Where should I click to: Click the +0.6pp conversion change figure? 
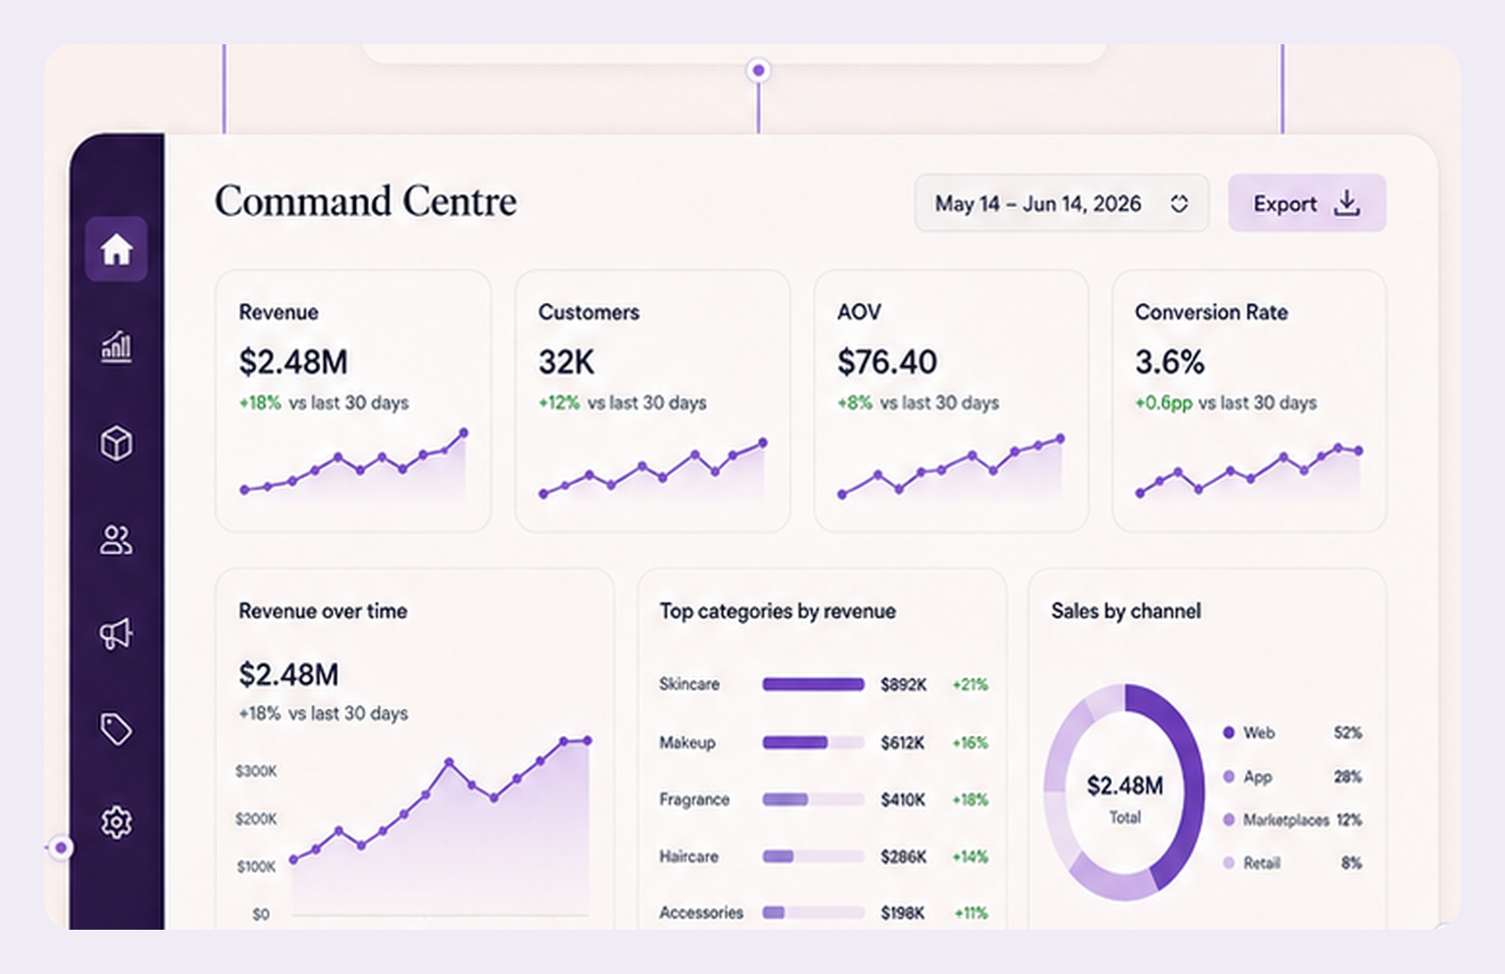click(1163, 403)
